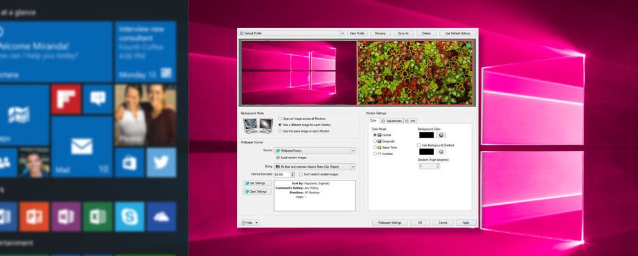Open the Mail tile in Start menu
The width and height of the screenshot is (638, 256).
[x=82, y=147]
